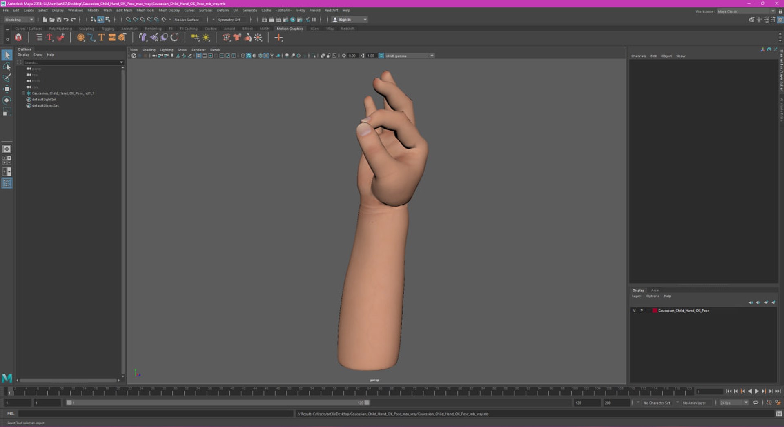Image resolution: width=784 pixels, height=427 pixels.
Task: Open the Script Editor icon at bottom right
Action: [779, 414]
